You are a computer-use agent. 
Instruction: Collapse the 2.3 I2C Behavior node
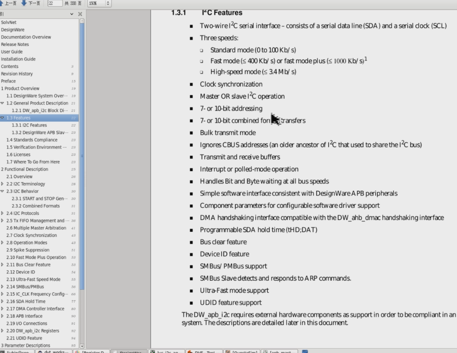(2, 191)
